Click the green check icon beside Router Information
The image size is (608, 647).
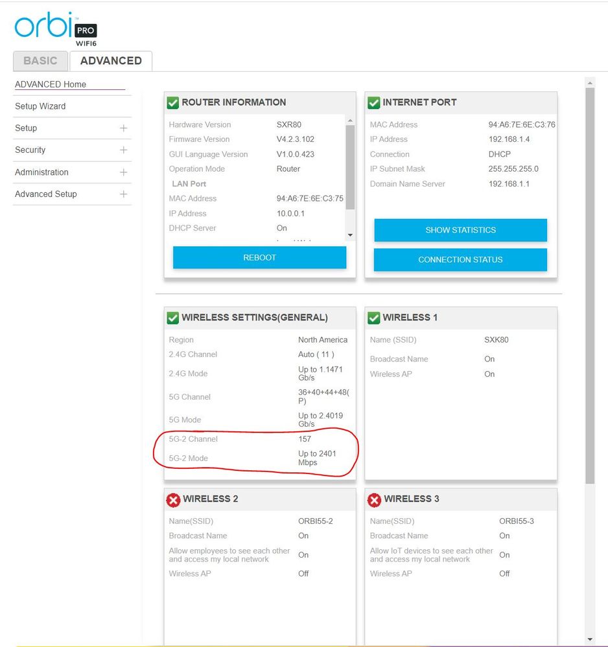tap(172, 103)
